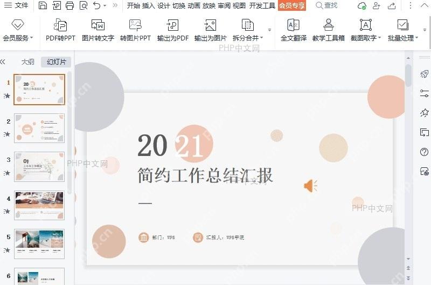Click the scroll-down arrow of the editor scrollbar
The height and width of the screenshot is (285, 431).
pyautogui.click(x=408, y=259)
